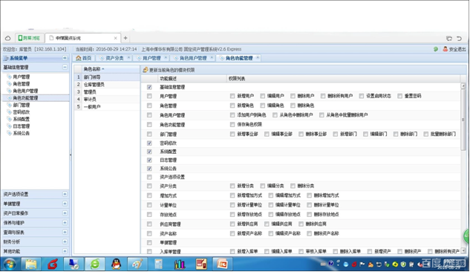Uncheck the 基础信息管理 module checkbox

coord(149,87)
